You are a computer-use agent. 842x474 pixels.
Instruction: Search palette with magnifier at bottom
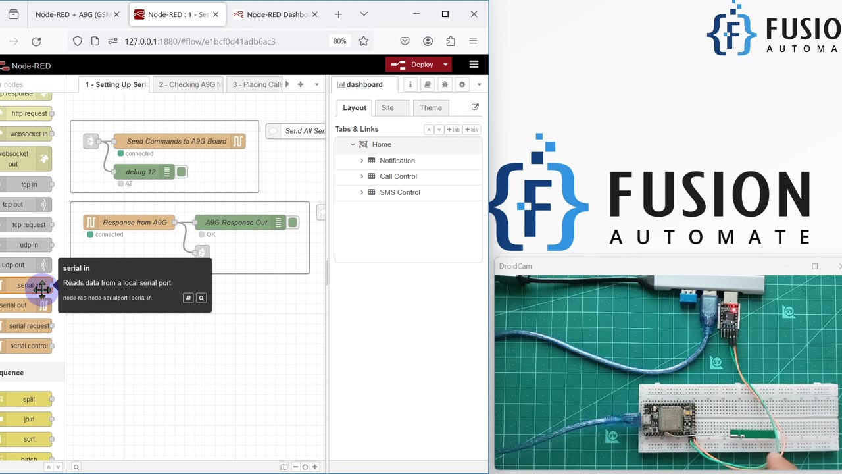tap(76, 467)
